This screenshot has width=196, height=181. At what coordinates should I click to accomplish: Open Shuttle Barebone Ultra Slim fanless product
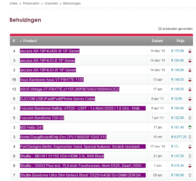[83, 175]
